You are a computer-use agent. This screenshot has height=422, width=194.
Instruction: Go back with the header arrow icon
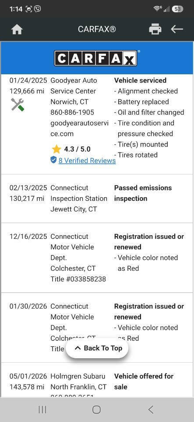(x=177, y=29)
